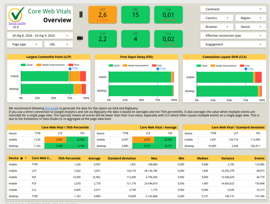Click the desktop LCP 2,2 scorecard
Screen dimensions: 270x204
coord(103,39)
